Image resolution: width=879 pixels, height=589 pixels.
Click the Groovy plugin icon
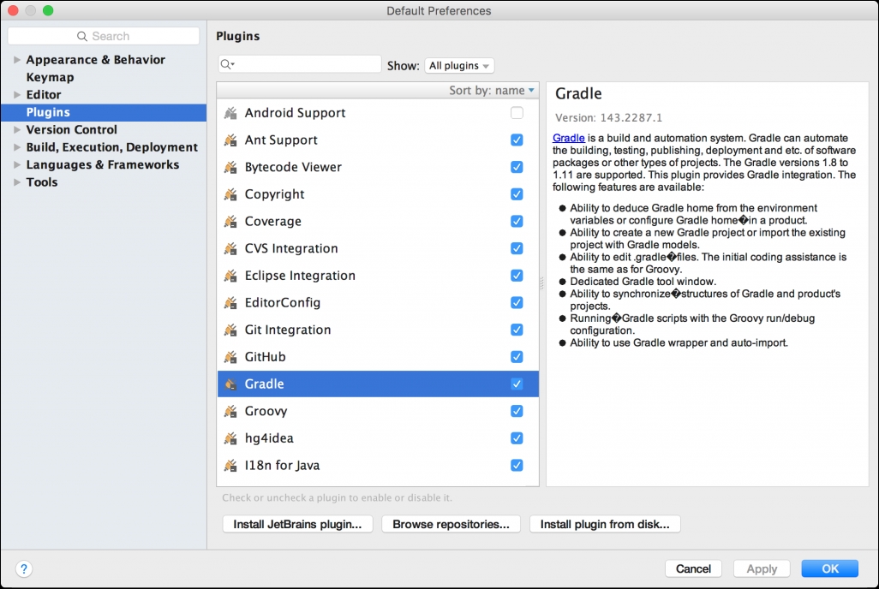click(230, 411)
